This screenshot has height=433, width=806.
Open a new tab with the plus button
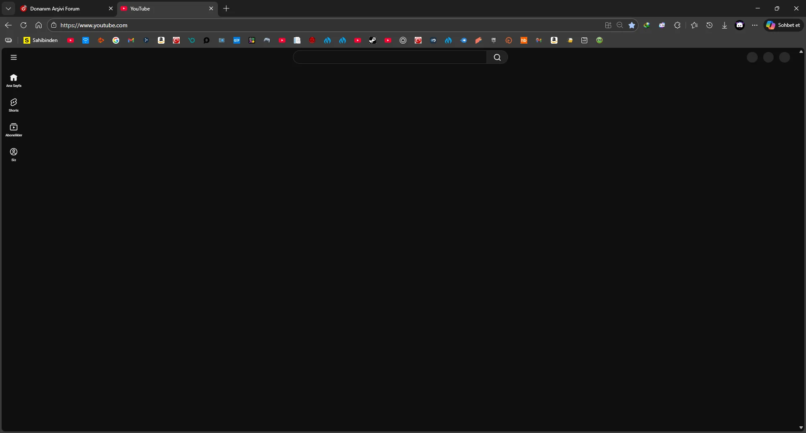coord(227,8)
